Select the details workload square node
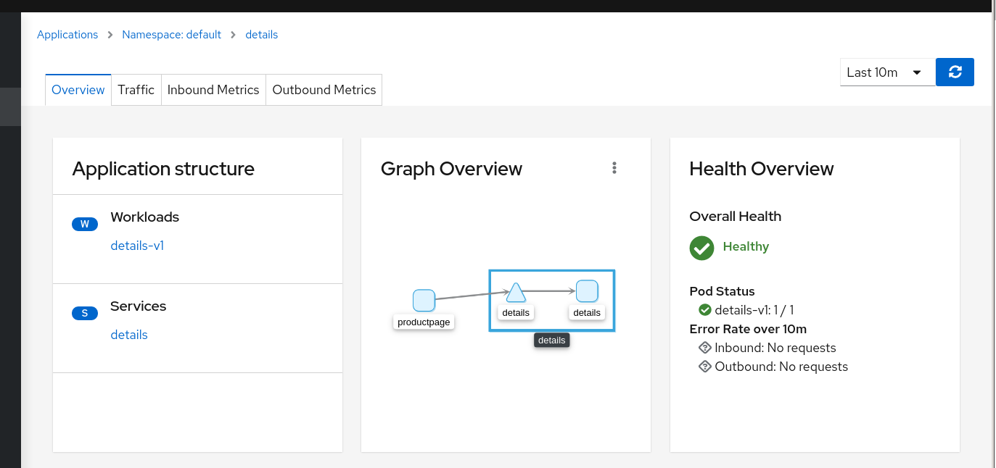The image size is (996, 468). click(587, 291)
